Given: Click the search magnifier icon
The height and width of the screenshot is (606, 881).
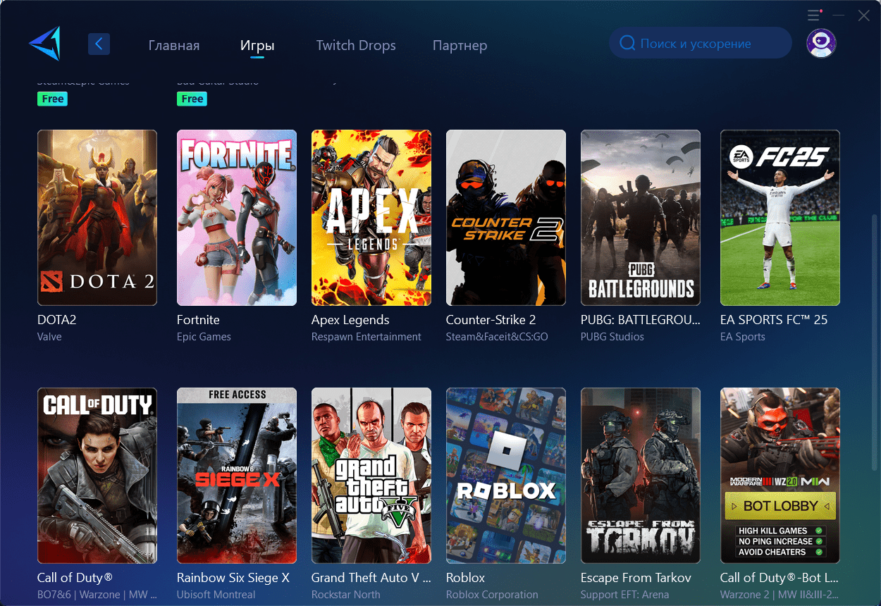Looking at the screenshot, I should (x=627, y=44).
